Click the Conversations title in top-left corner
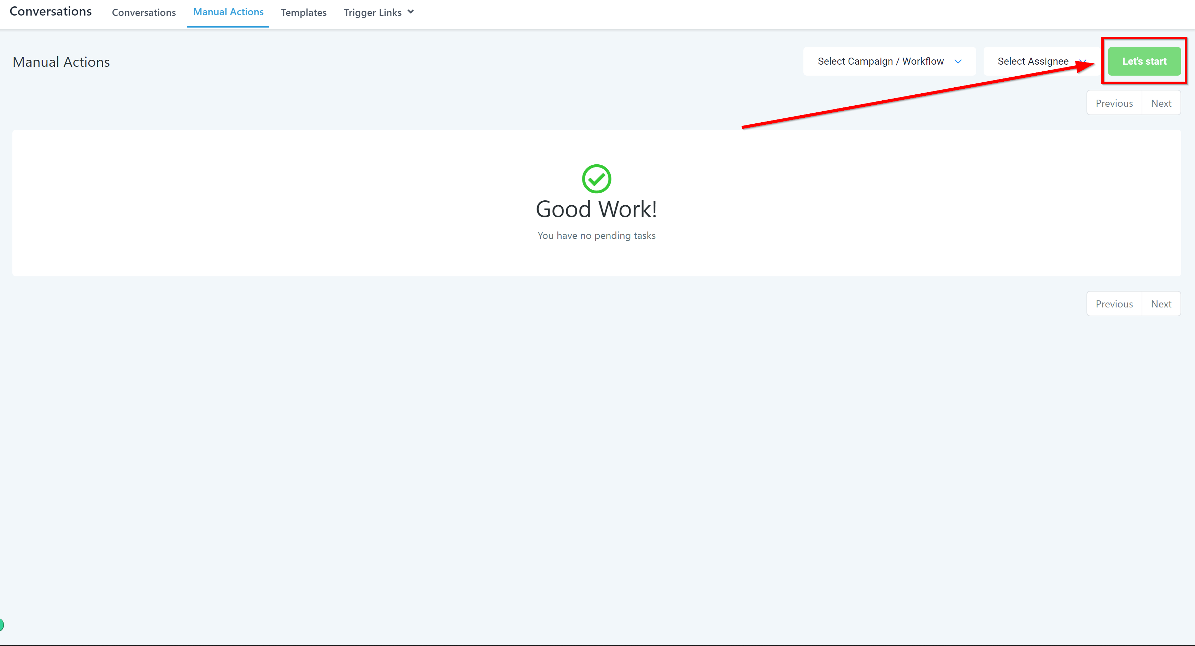 (51, 11)
